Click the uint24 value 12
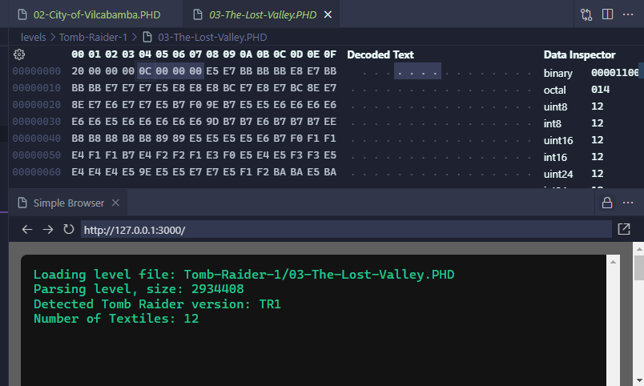Screen dimensions: 644x386 [x=598, y=174]
